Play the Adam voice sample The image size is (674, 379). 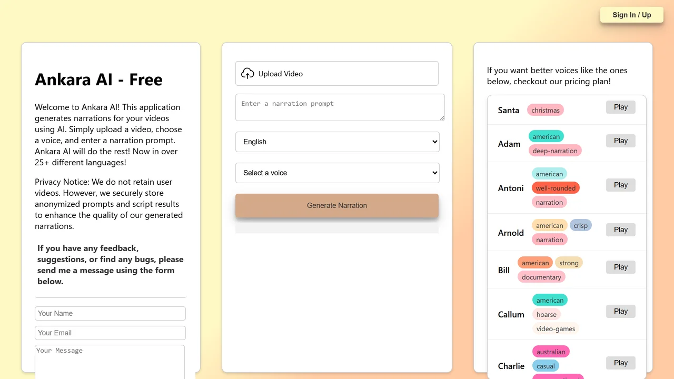(x=621, y=141)
